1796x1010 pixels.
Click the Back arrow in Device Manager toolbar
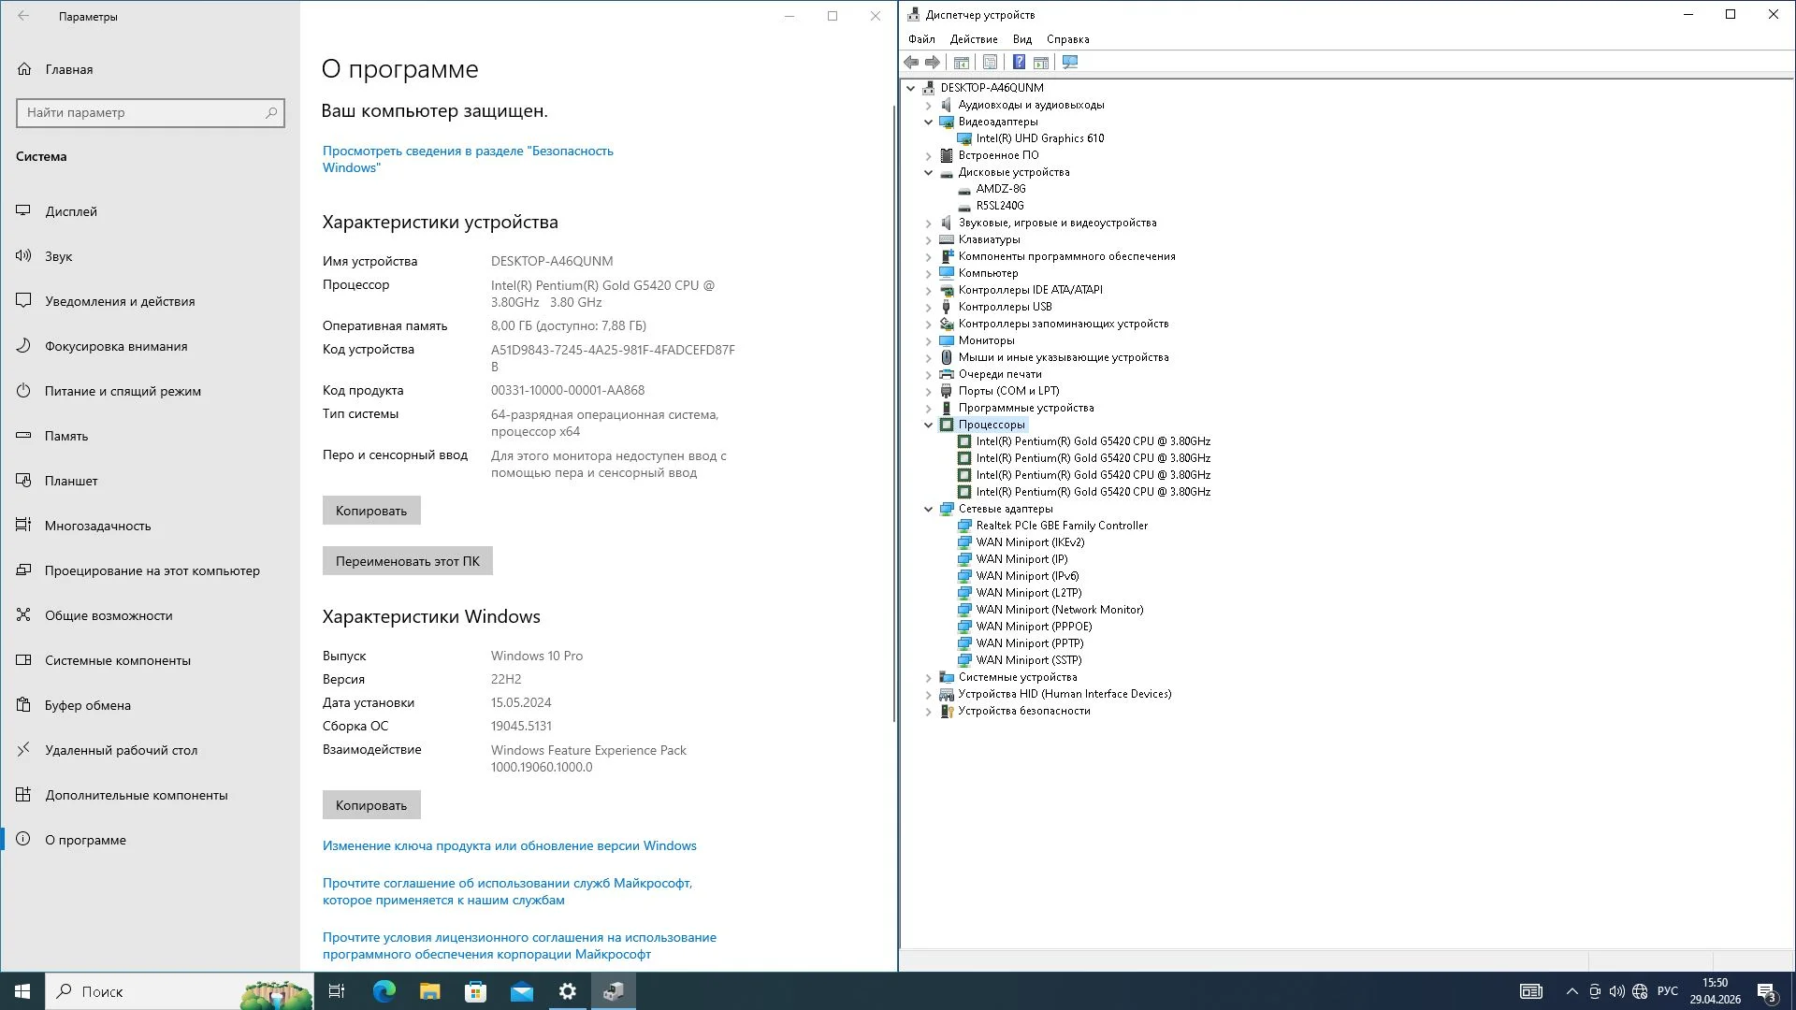tap(911, 62)
